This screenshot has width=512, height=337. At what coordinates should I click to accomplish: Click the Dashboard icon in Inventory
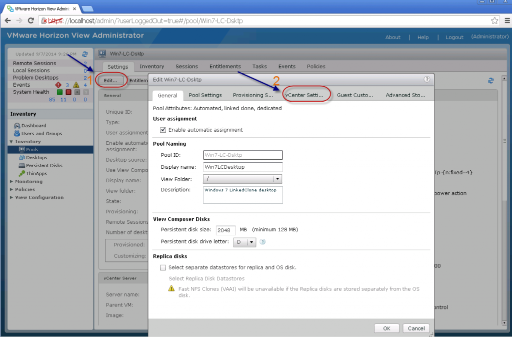(17, 126)
